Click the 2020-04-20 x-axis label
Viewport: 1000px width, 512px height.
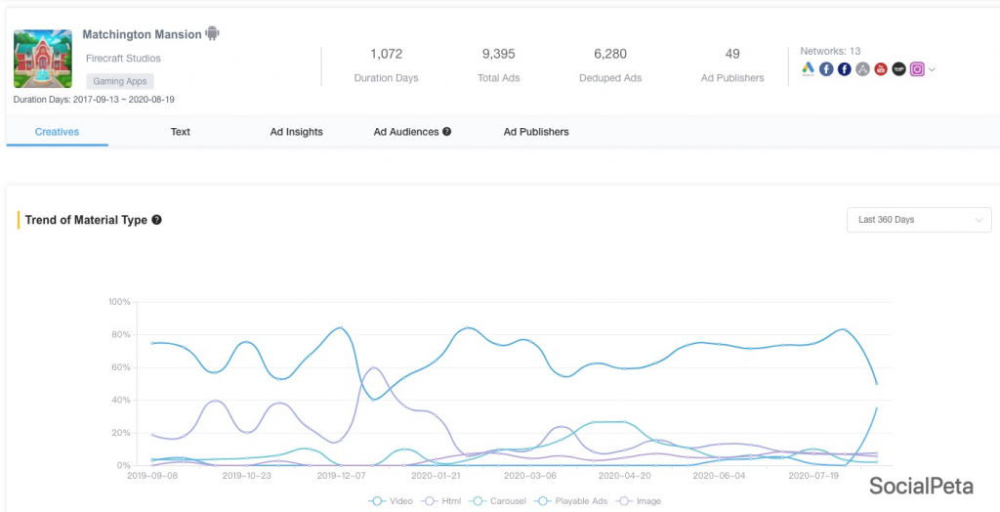(625, 476)
